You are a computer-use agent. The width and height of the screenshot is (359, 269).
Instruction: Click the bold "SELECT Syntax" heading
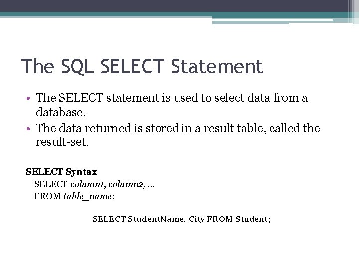tap(62, 172)
